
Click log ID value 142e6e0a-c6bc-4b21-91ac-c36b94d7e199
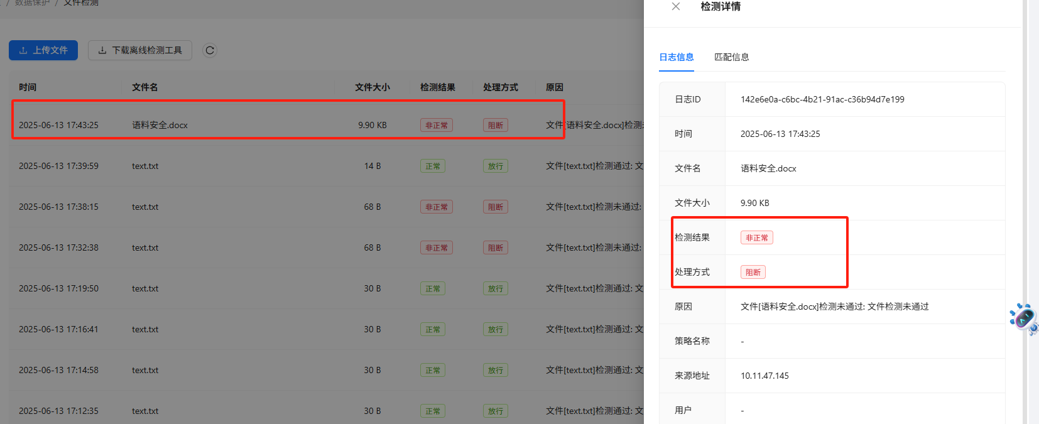point(822,99)
